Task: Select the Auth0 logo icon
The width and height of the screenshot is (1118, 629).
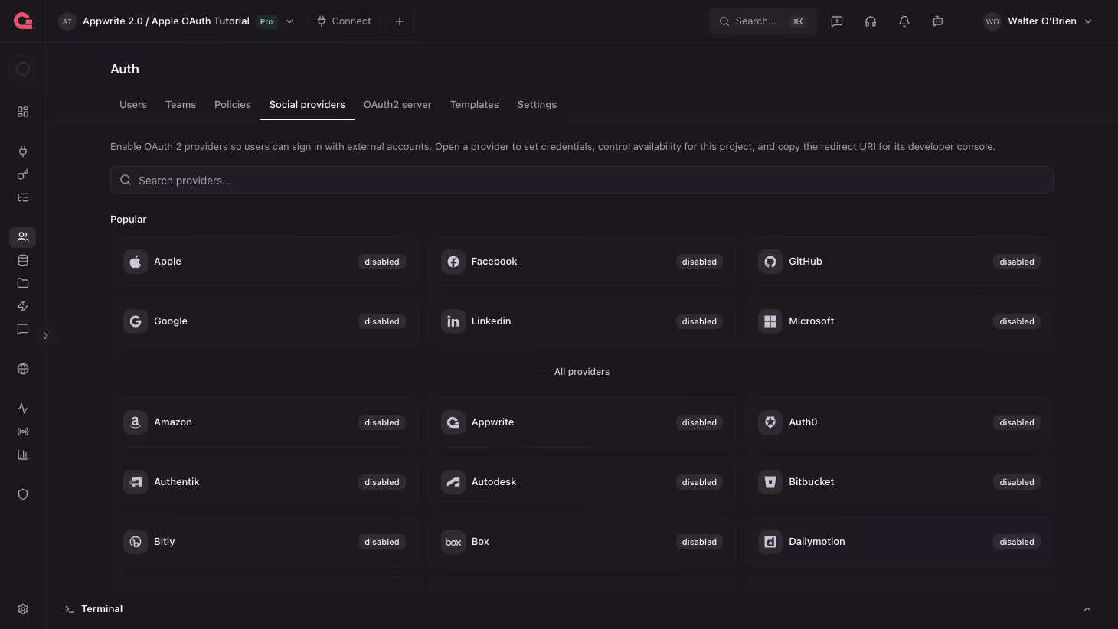Action: pyautogui.click(x=770, y=422)
